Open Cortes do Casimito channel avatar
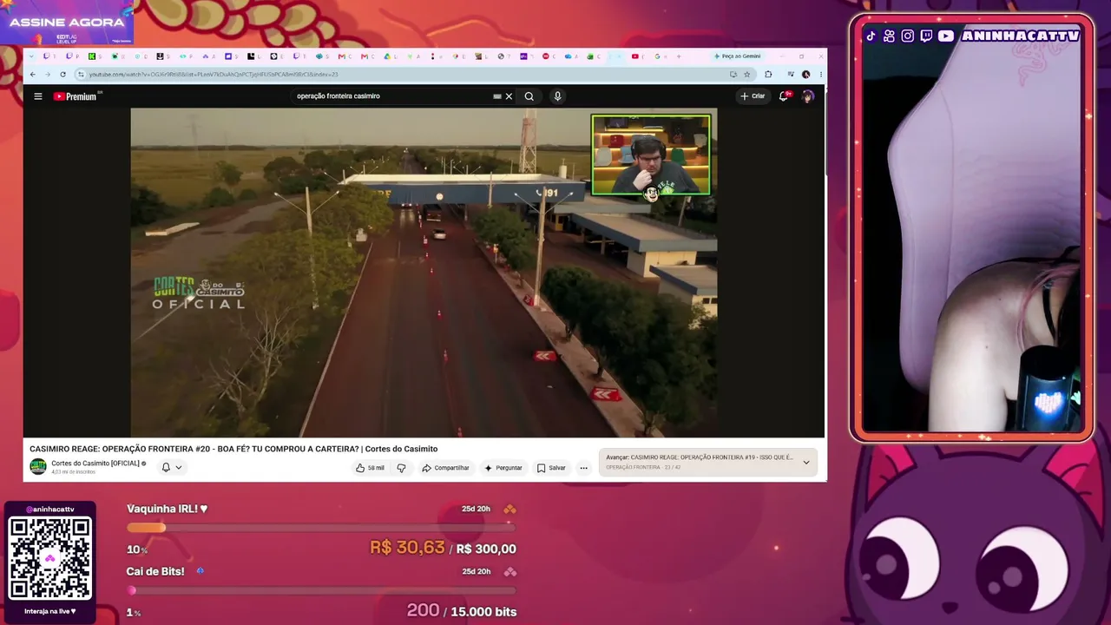Screen dimensions: 1111x625 (38, 467)
